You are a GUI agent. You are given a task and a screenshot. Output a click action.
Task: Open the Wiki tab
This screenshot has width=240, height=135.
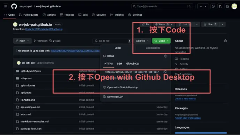[83, 15]
